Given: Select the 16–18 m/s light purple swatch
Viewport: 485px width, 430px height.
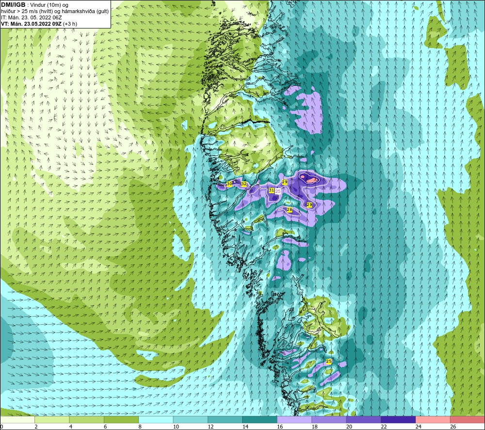Looking at the screenshot, I should tap(294, 419).
